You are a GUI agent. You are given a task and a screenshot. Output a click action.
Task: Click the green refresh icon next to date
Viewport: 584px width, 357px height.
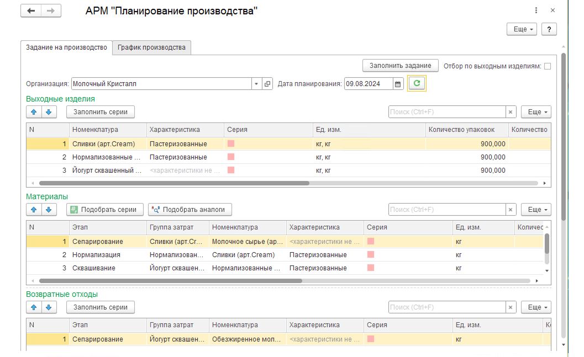pos(417,83)
